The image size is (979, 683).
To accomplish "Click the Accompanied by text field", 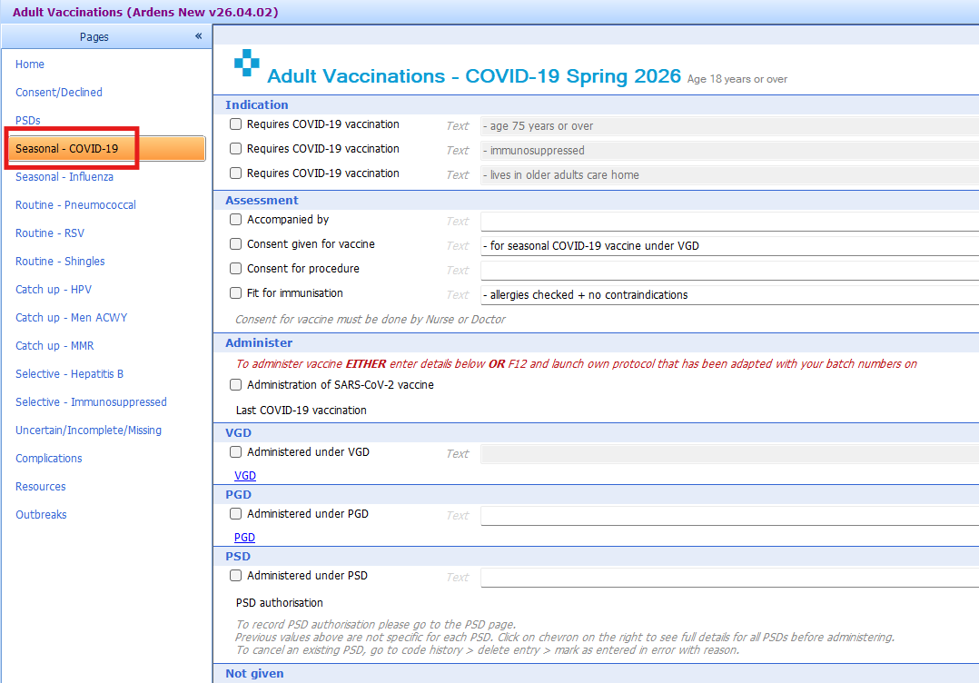I will pyautogui.click(x=729, y=221).
